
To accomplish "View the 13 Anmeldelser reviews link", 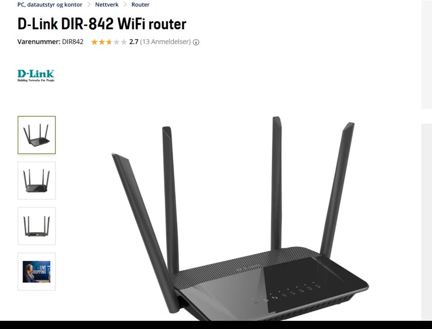I will 165,42.
